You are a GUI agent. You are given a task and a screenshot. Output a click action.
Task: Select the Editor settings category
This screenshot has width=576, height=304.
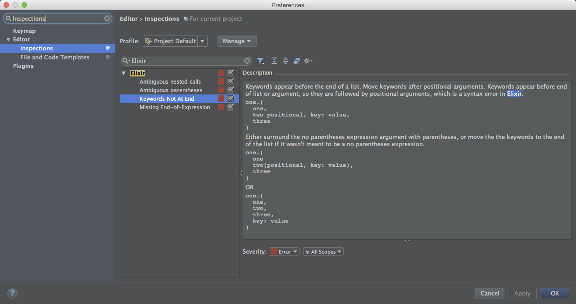(x=22, y=40)
